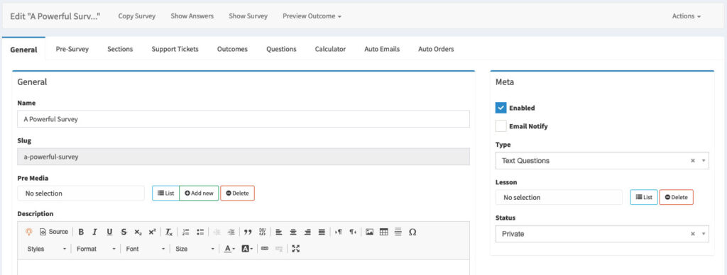The width and height of the screenshot is (727, 275).
Task: Set left-to-right text direction
Action: click(339, 232)
